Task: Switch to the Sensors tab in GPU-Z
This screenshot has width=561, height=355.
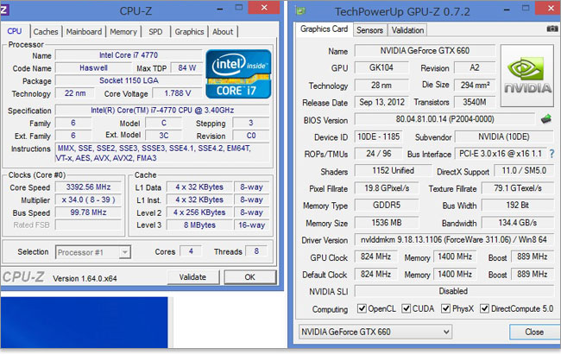Action: click(369, 30)
